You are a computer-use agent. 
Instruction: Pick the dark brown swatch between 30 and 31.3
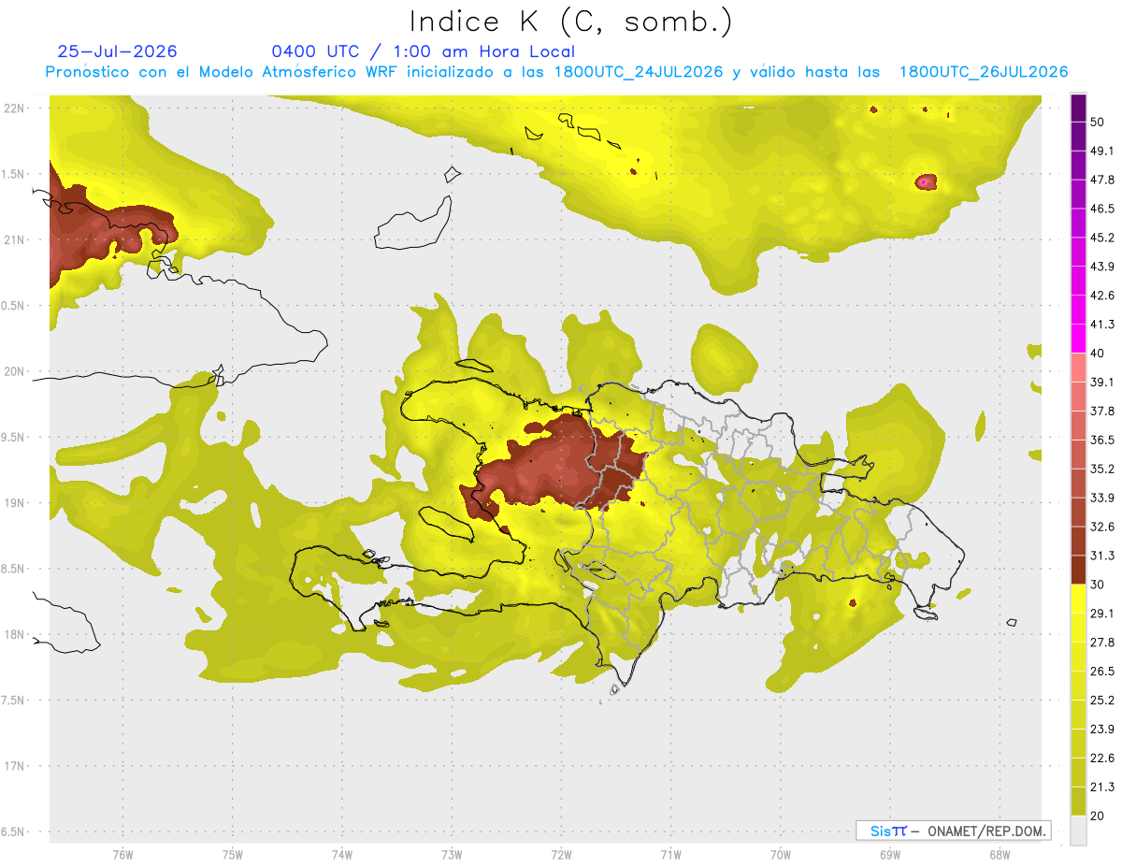(1078, 570)
